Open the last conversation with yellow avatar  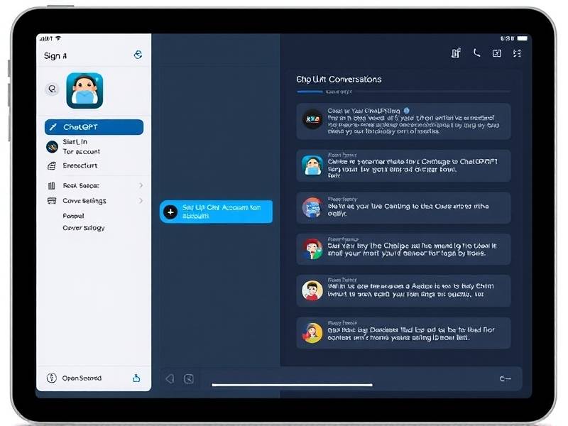403,333
